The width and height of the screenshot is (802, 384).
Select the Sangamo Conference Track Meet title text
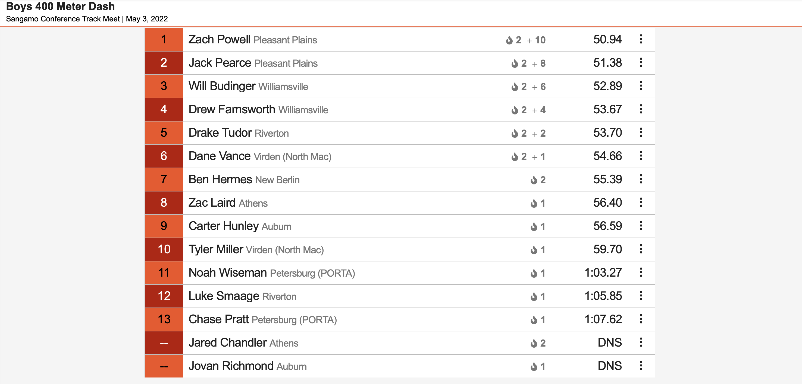(63, 19)
